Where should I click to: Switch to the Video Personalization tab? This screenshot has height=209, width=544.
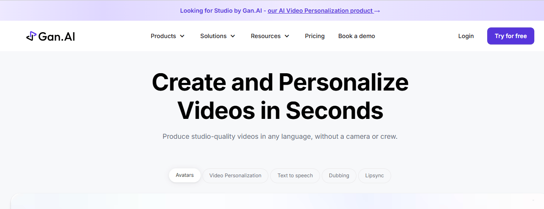coord(235,176)
